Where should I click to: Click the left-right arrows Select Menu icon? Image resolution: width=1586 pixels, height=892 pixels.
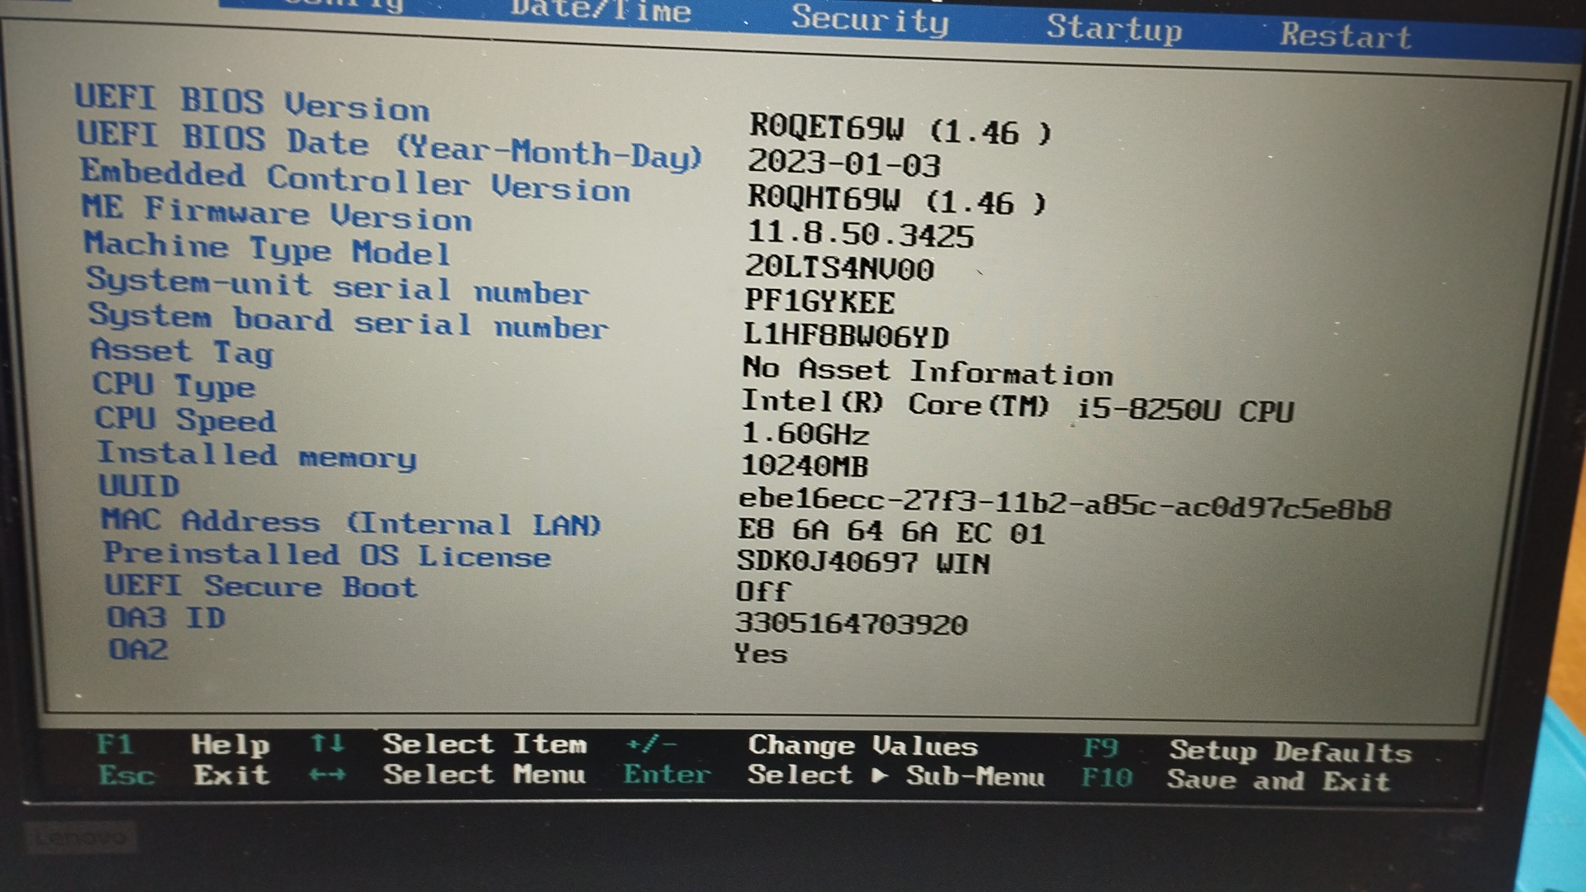327,775
